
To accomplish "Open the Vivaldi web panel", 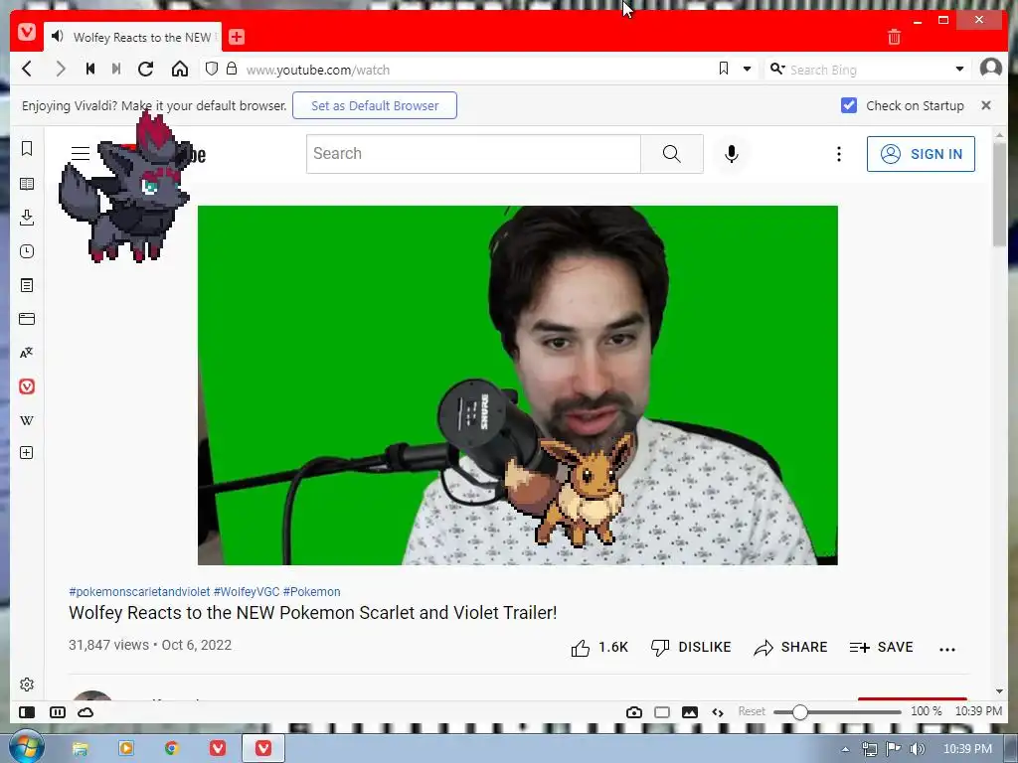I will (27, 386).
